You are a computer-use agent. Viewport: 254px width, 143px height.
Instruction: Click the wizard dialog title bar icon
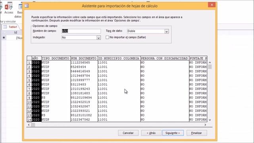pos(27,6)
